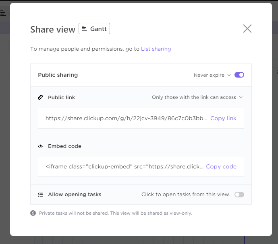Enable the Allow opening tasks toggle
This screenshot has width=278, height=244.
(x=239, y=195)
